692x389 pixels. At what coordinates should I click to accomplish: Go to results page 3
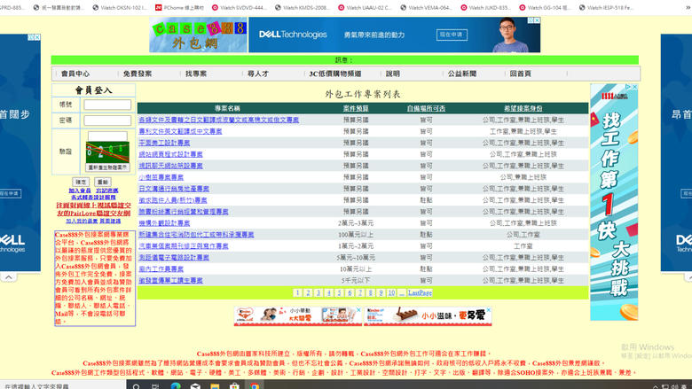(318, 292)
